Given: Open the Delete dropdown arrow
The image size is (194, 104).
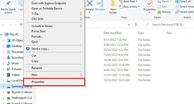Looking at the screenshot, I should tap(90, 13).
